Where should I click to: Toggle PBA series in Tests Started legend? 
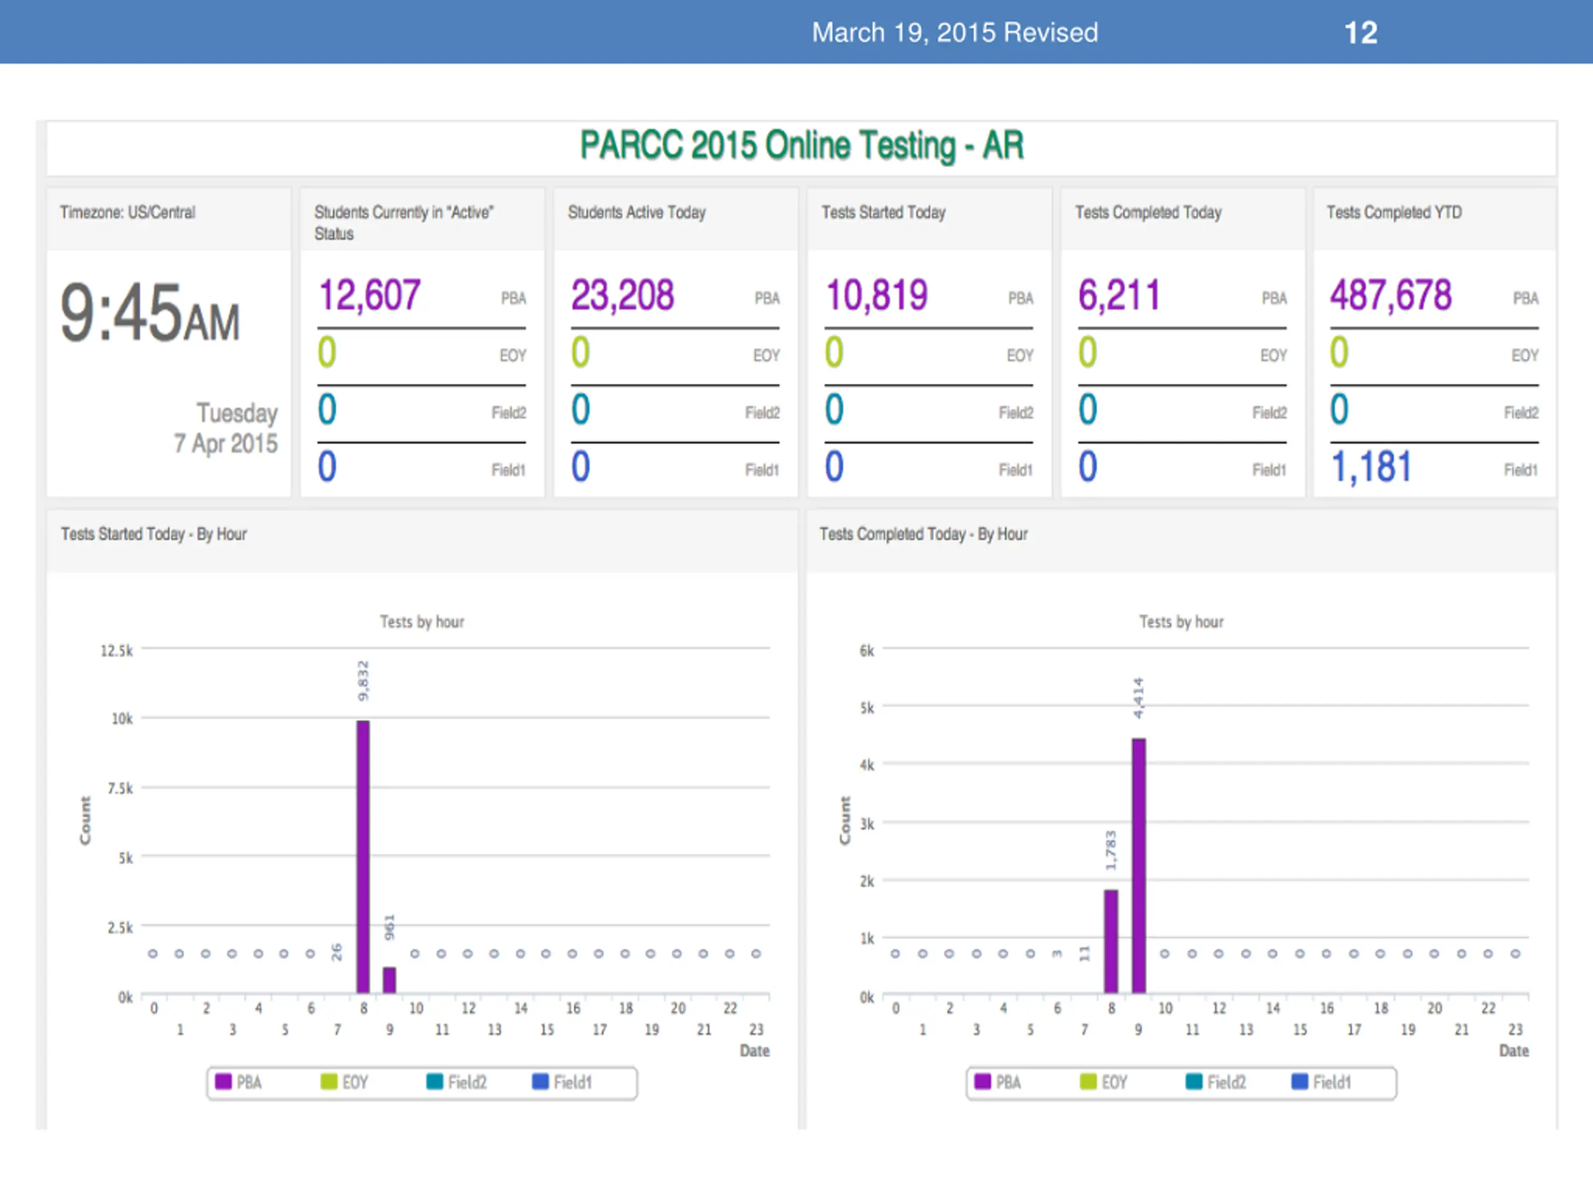(238, 1082)
